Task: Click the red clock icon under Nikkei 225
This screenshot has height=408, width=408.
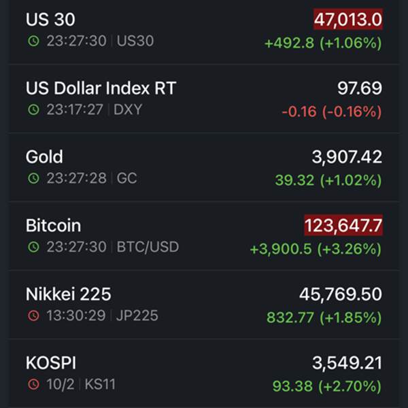Action: [33, 316]
